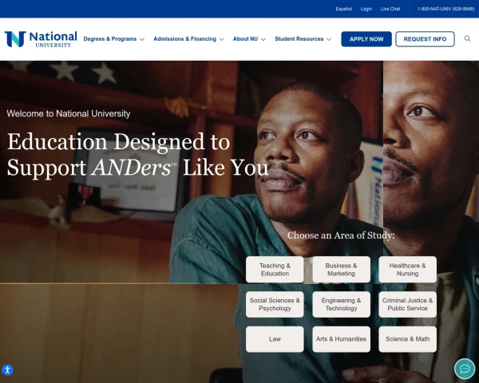479x383 pixels.
Task: Select Engineering & Technology area of study
Action: point(341,304)
